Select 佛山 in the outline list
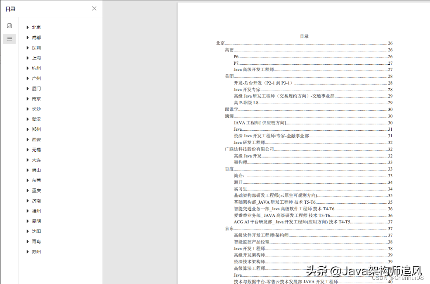This screenshot has height=284, width=430. tap(36, 170)
